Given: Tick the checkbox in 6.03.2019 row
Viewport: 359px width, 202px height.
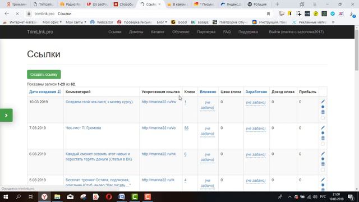Looking at the screenshot, I should (x=323, y=170).
